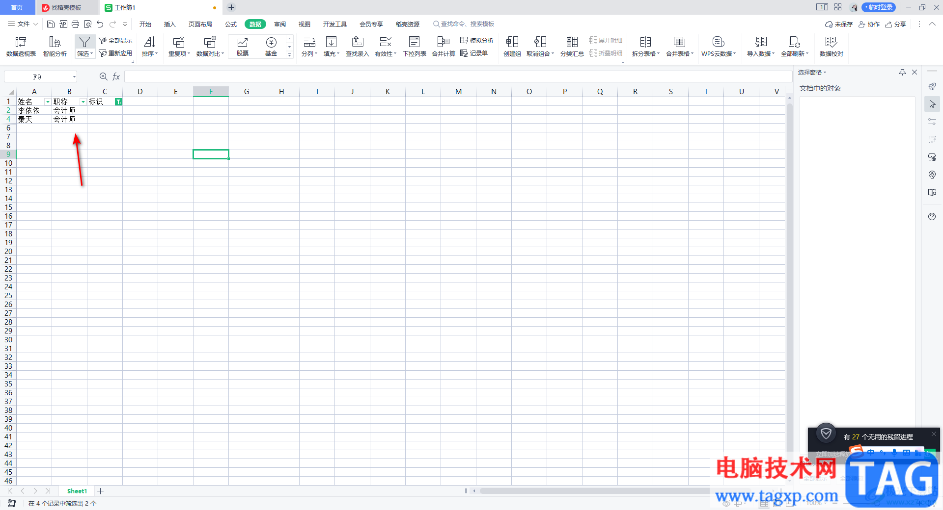Open the 文件 file menu
The width and height of the screenshot is (943, 510).
(x=23, y=24)
